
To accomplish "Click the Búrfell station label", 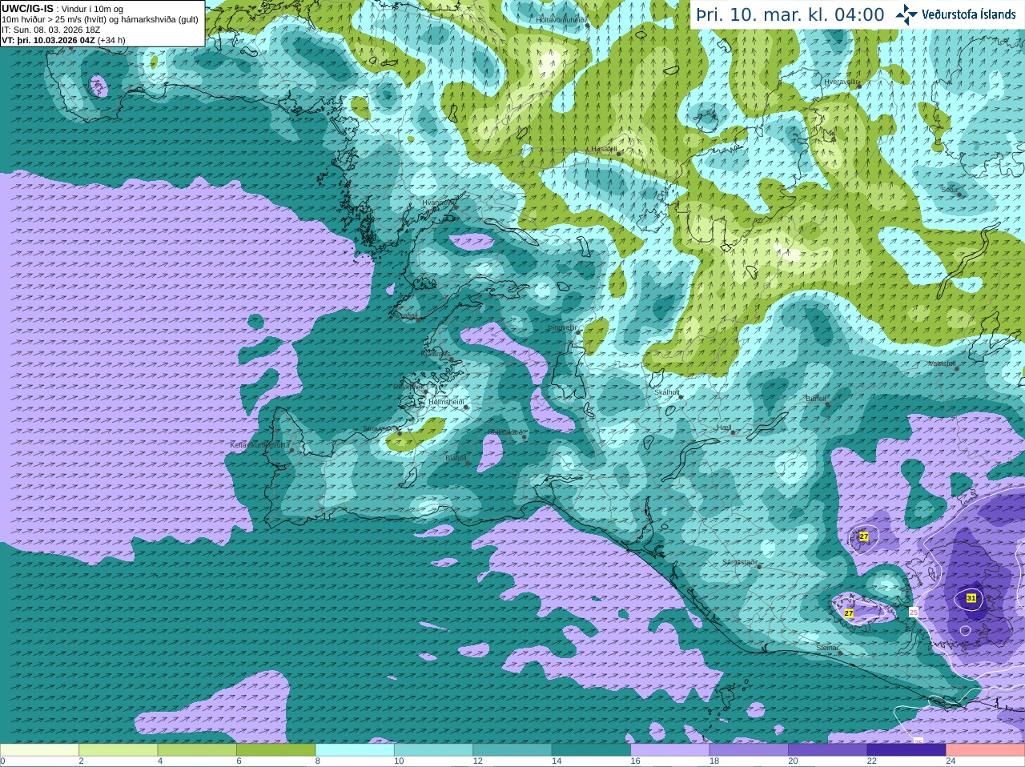I will point(816,399).
